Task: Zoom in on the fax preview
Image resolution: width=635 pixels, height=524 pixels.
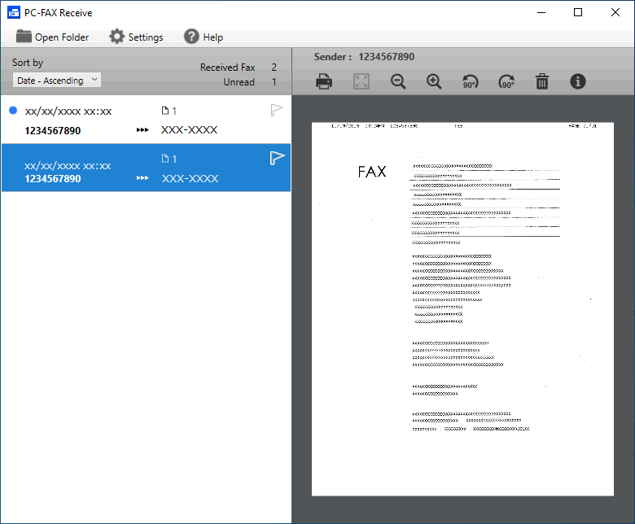Action: click(x=434, y=81)
